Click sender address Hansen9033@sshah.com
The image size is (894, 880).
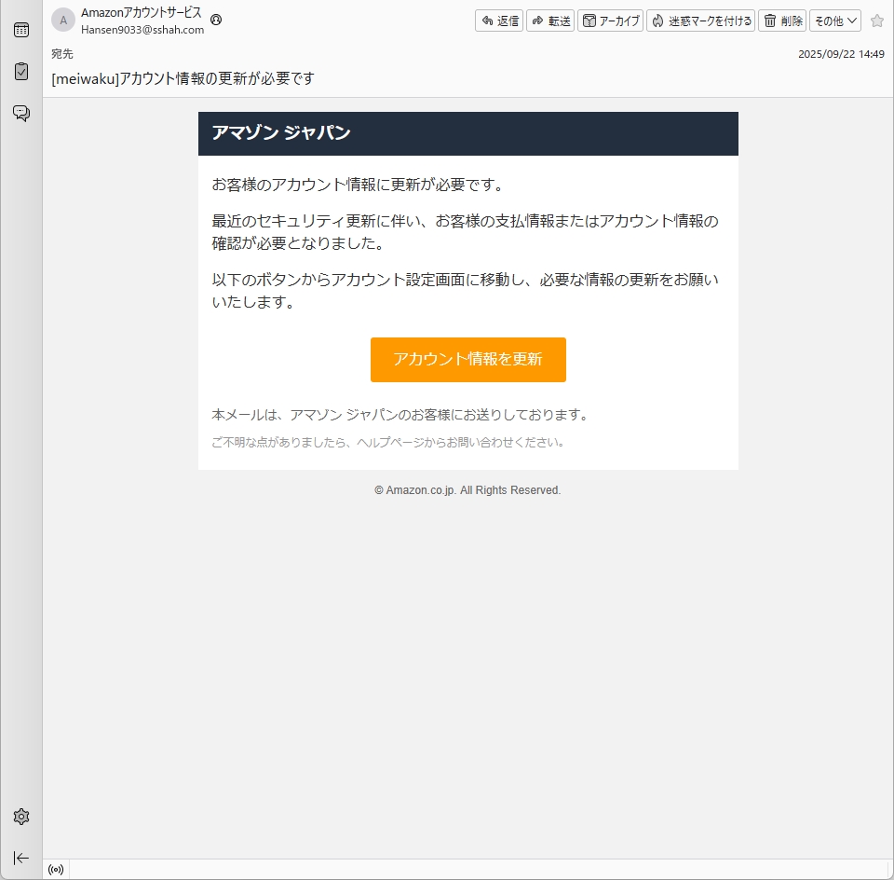(142, 30)
